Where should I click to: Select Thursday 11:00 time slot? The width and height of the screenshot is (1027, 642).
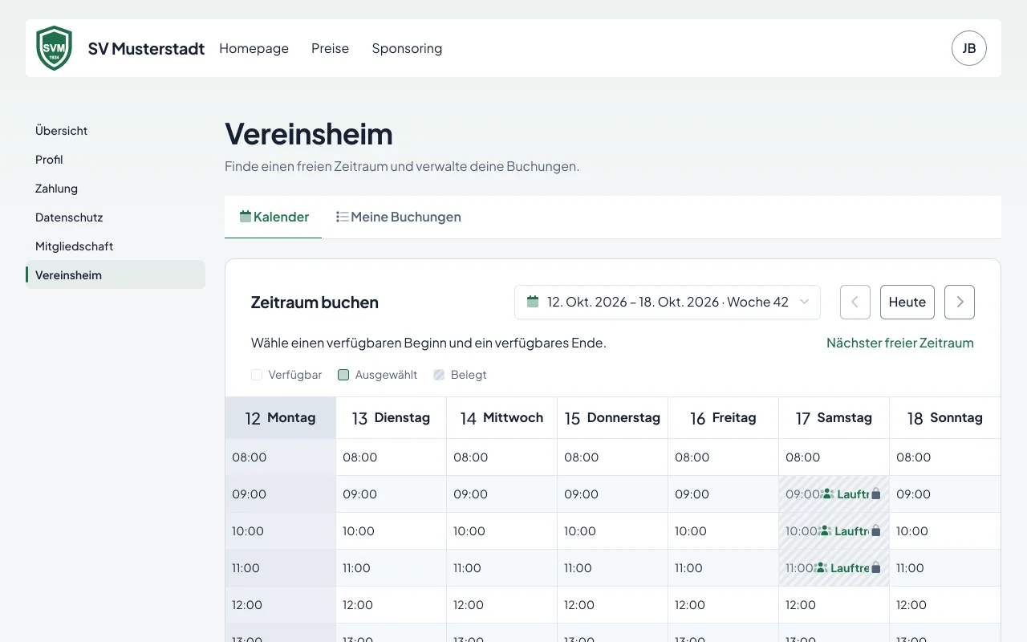(x=613, y=568)
